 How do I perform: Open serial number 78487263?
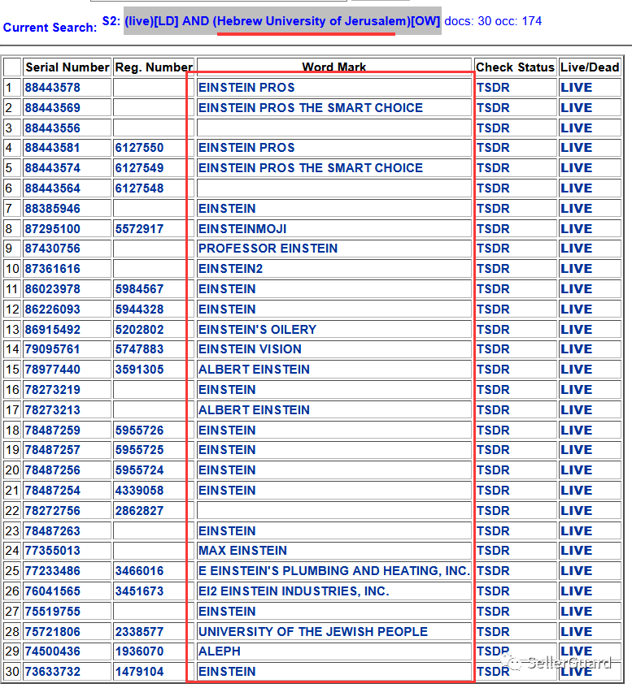(x=52, y=530)
